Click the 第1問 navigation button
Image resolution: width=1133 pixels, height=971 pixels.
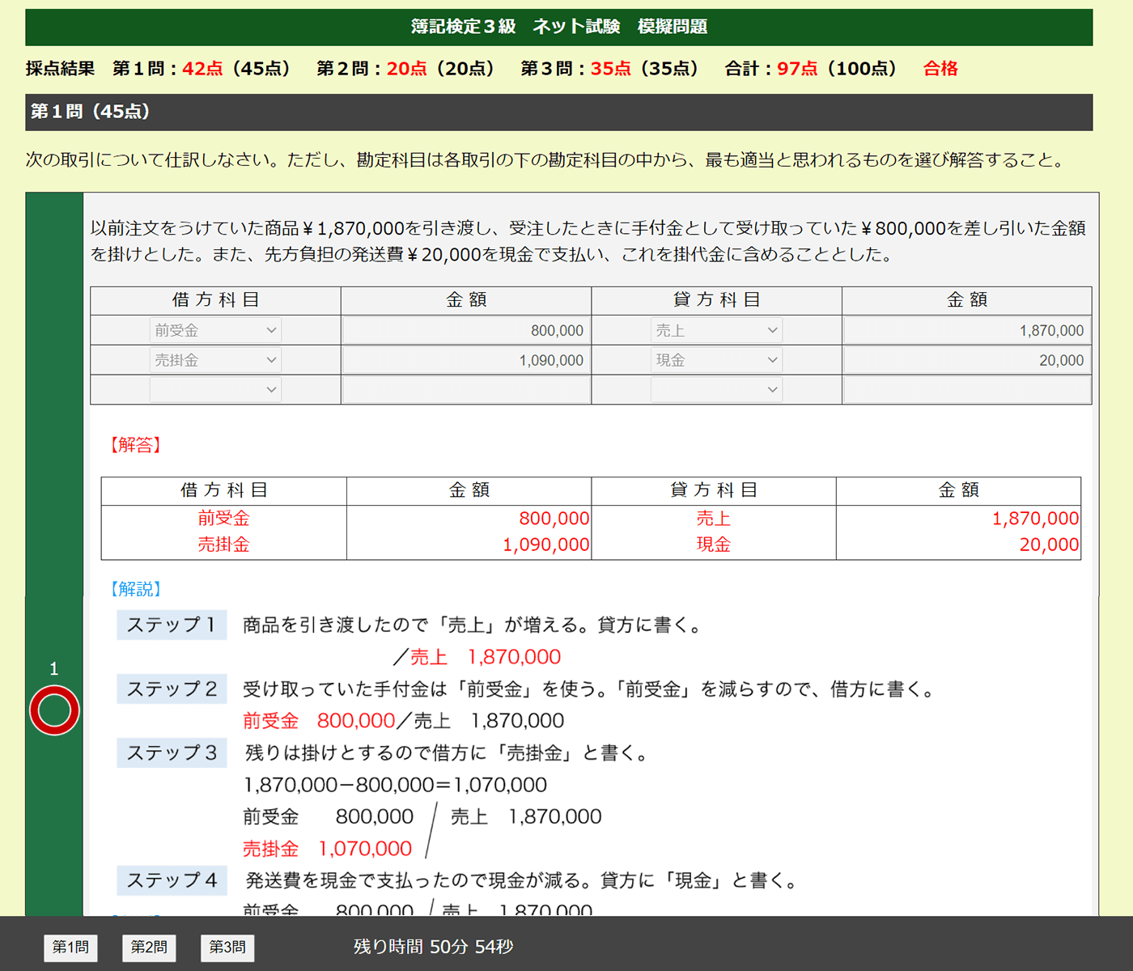coord(70,948)
